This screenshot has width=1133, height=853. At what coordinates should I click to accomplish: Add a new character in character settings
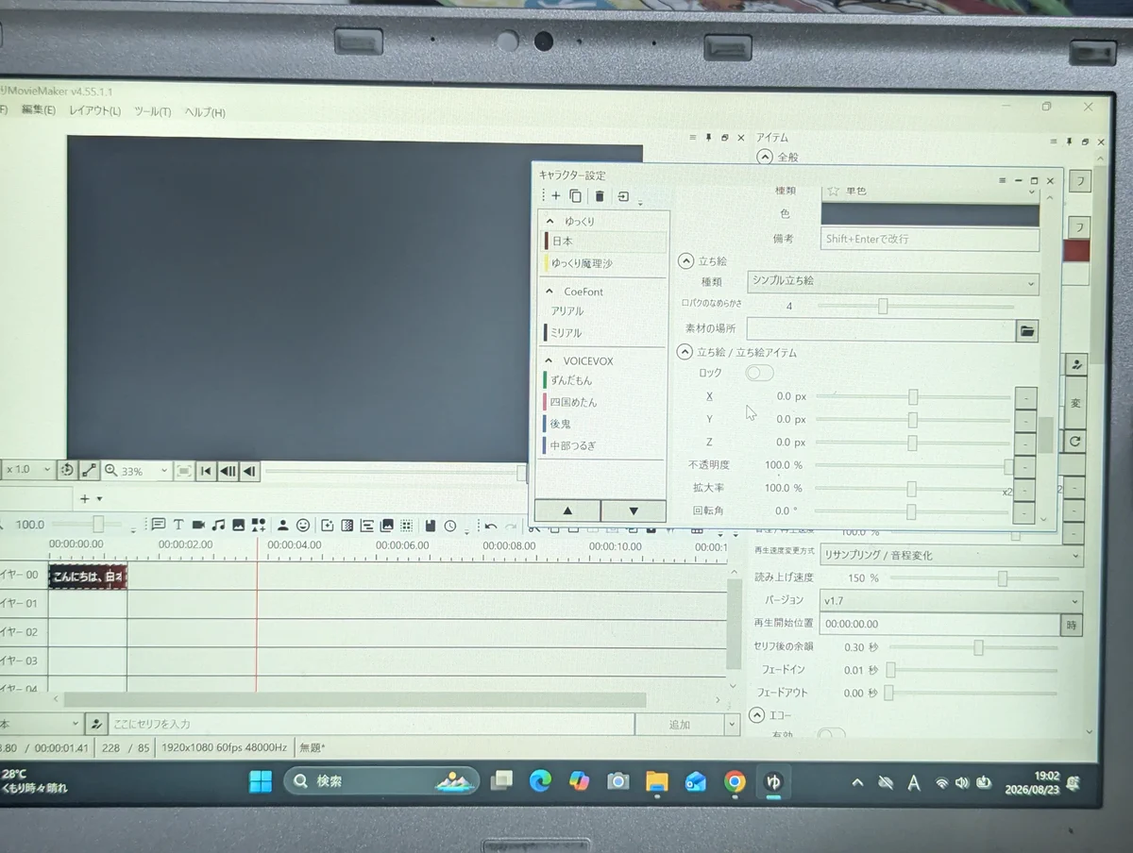pos(556,196)
